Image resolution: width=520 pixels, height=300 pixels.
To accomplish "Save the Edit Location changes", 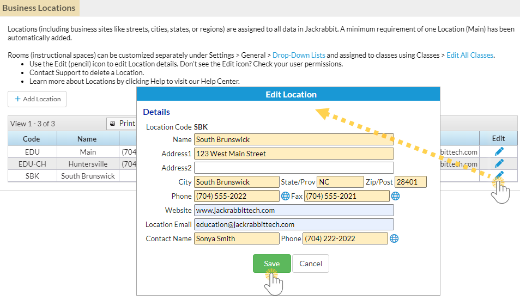I will click(x=271, y=264).
